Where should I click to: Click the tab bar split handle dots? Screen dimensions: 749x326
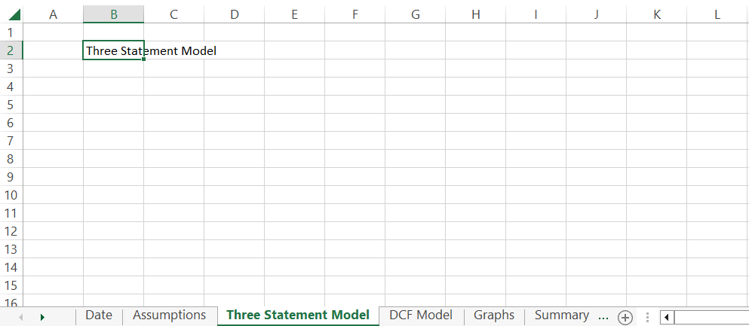pyautogui.click(x=646, y=317)
